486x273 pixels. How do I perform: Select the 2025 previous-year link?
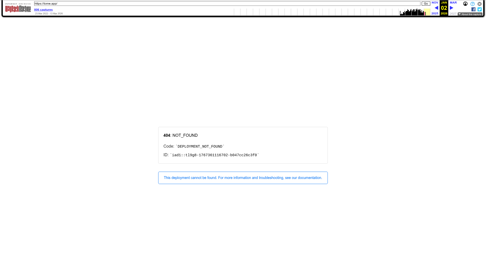(435, 13)
